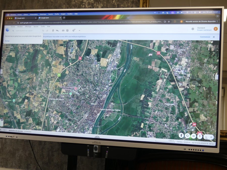Click the red compass to reset north
Image resolution: width=227 pixels, height=170 pixels.
click(x=200, y=136)
